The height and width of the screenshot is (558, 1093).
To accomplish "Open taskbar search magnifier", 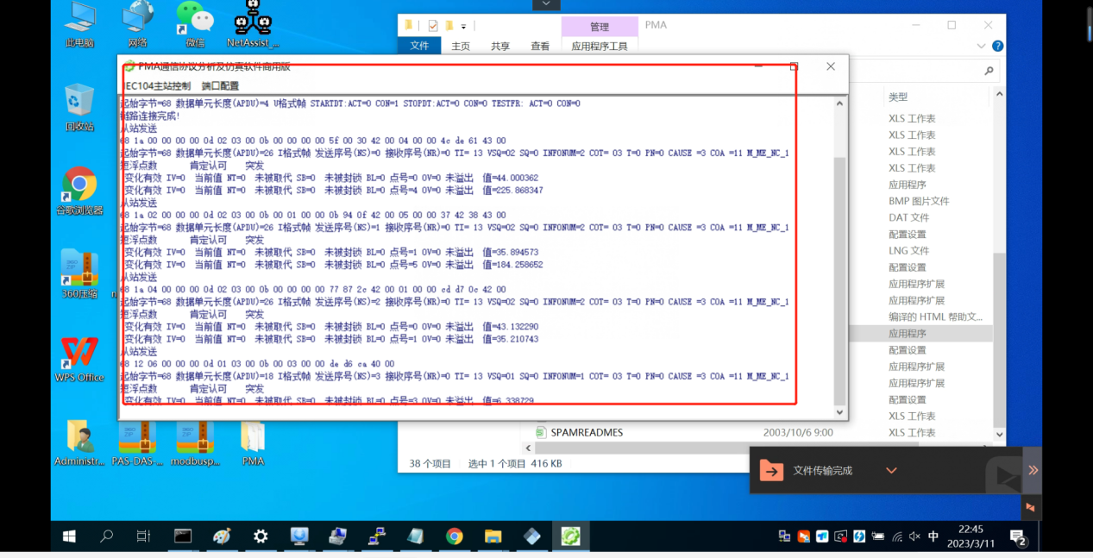I will coord(107,536).
